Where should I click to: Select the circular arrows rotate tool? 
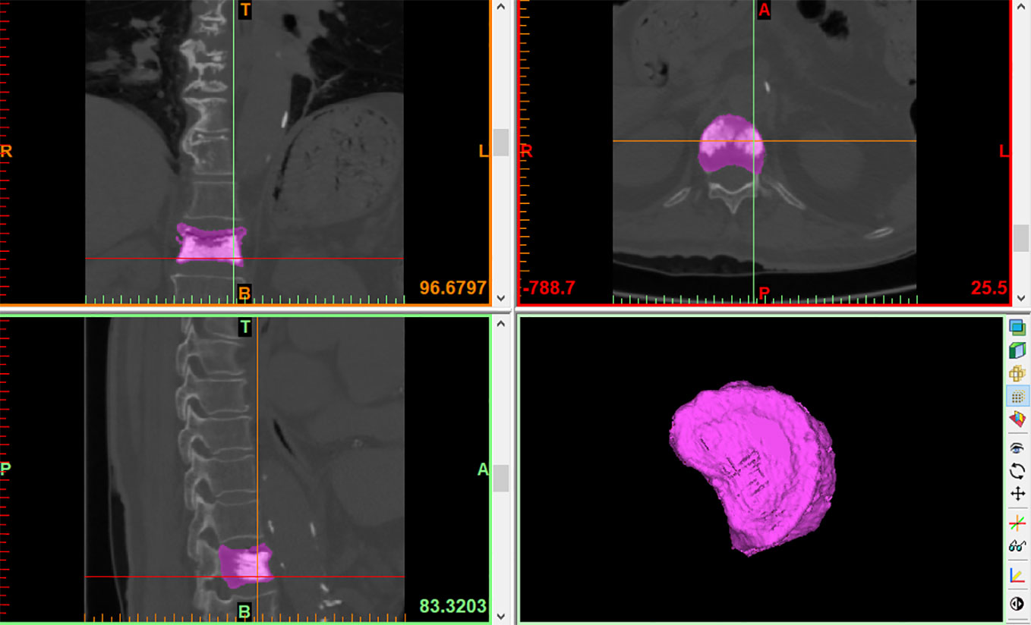[1017, 471]
